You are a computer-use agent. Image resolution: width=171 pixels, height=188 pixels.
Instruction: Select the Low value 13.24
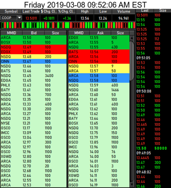click(103, 18)
